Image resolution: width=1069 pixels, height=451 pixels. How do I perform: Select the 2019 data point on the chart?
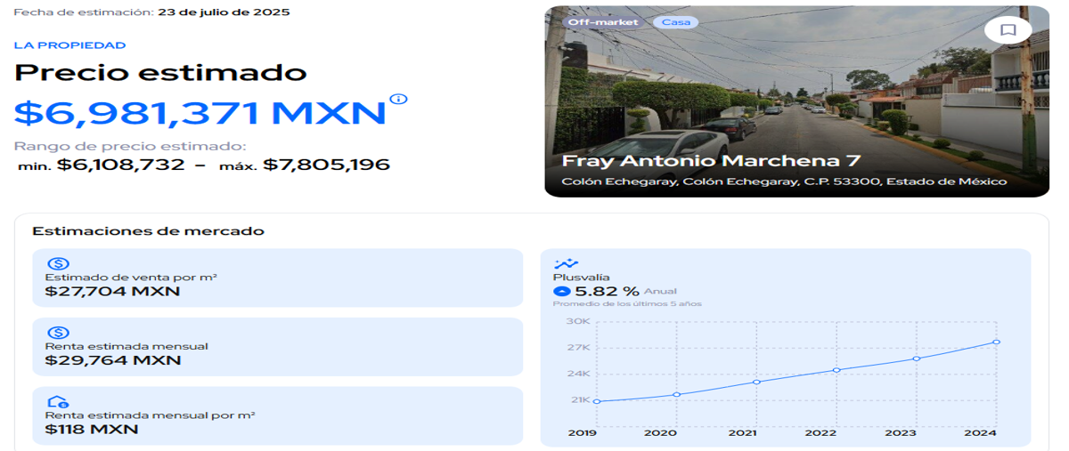(x=596, y=401)
